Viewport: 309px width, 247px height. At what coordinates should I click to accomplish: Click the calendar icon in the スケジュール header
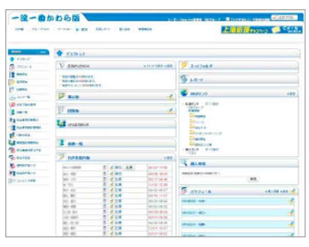(x=184, y=191)
